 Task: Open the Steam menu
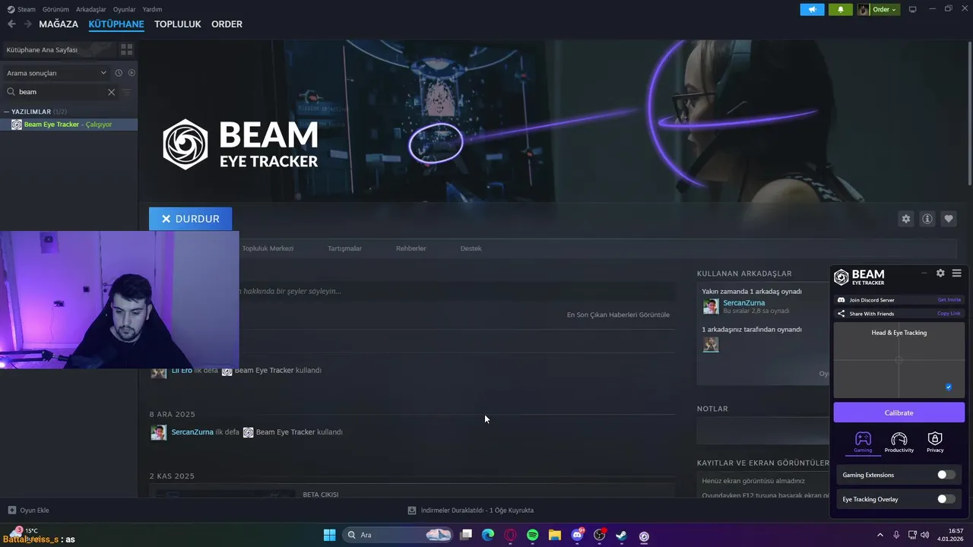pos(21,9)
